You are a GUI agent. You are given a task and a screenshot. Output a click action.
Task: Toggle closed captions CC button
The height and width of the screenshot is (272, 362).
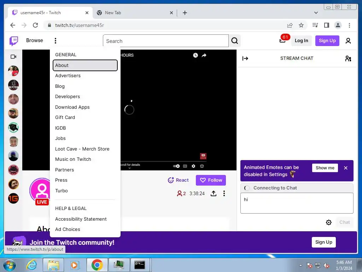185,166
